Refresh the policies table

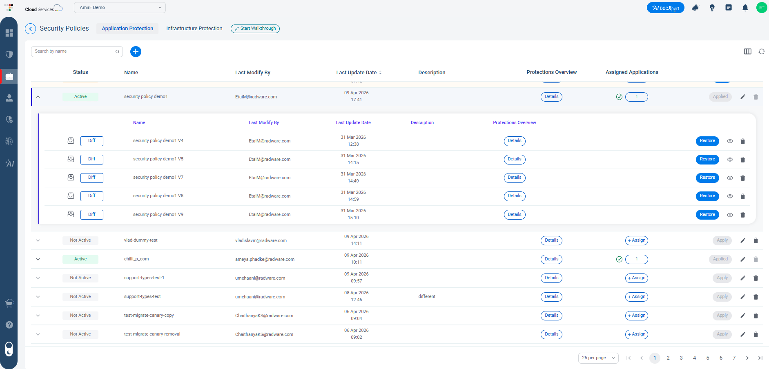pos(761,51)
